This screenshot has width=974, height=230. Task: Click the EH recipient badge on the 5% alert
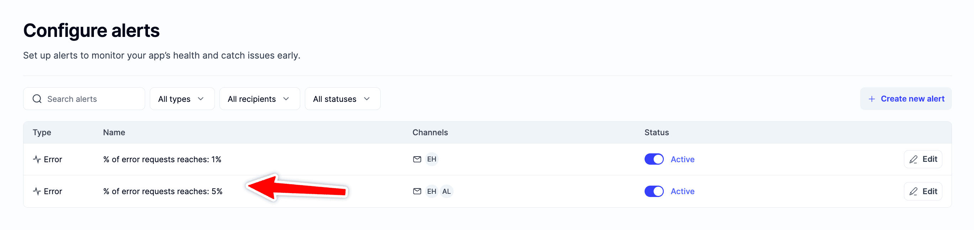tap(432, 191)
